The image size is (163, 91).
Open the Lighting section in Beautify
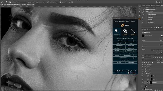click(x=125, y=32)
